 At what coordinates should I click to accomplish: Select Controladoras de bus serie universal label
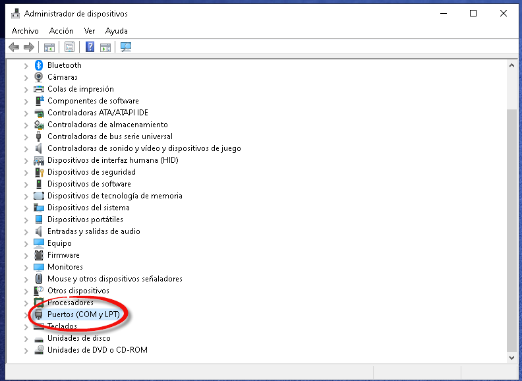tap(110, 136)
